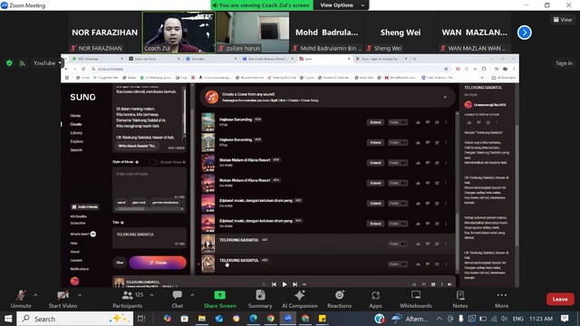Play the track in bottom player bar
Image resolution: width=580 pixels, height=326 pixels.
[285, 284]
